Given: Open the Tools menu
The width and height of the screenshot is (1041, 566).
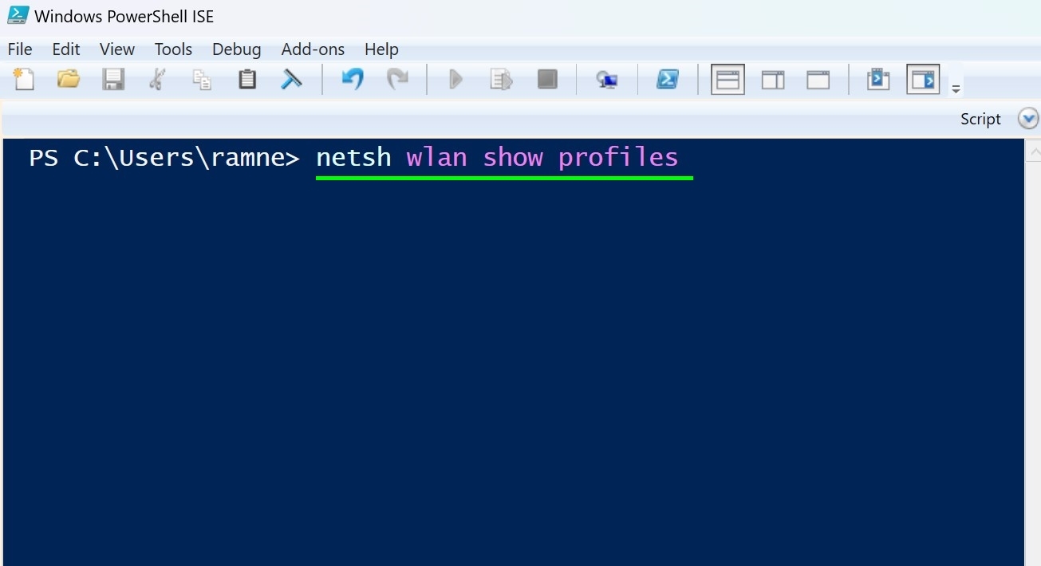Looking at the screenshot, I should pos(173,49).
